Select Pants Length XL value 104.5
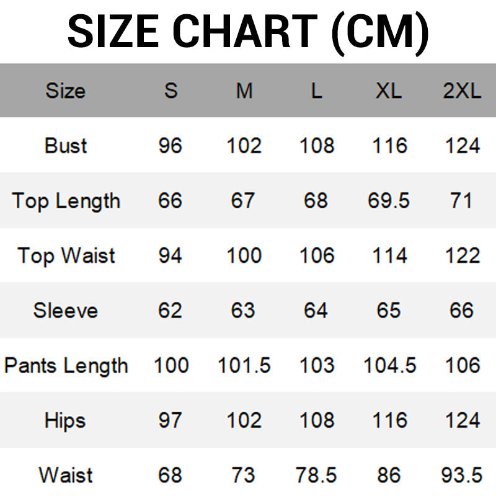Screen dimensions: 496x496 coord(390,365)
